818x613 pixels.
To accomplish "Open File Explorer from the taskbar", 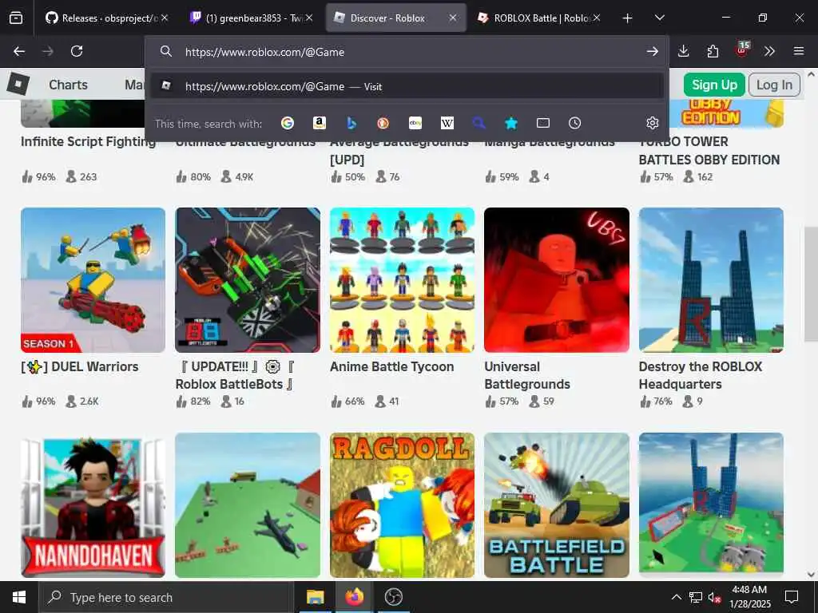I will [x=315, y=597].
